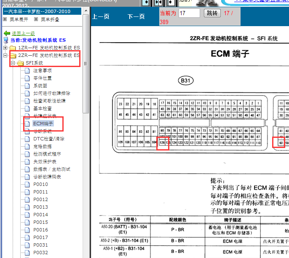Click the 1ZR-FE folder icon

tap(13, 48)
